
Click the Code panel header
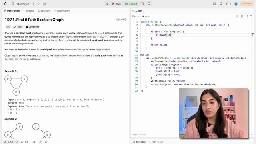tap(137, 11)
